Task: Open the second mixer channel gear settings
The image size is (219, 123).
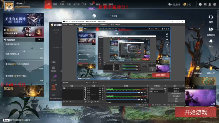Action: tap(145, 99)
